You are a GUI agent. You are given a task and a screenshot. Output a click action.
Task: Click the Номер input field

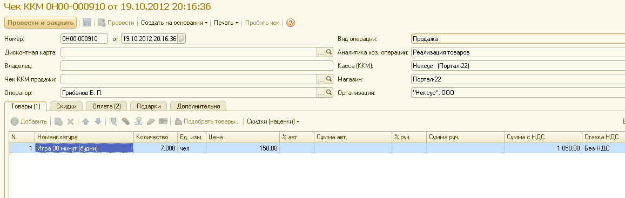(84, 39)
